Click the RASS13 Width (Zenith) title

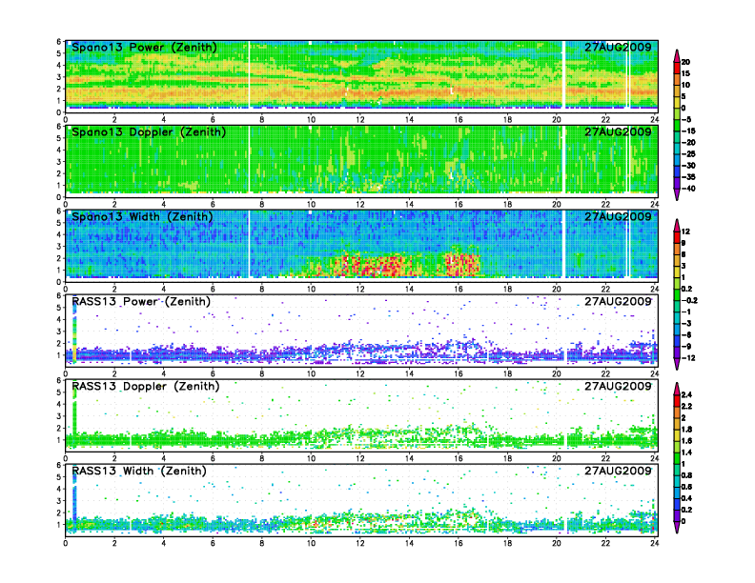pos(139,472)
